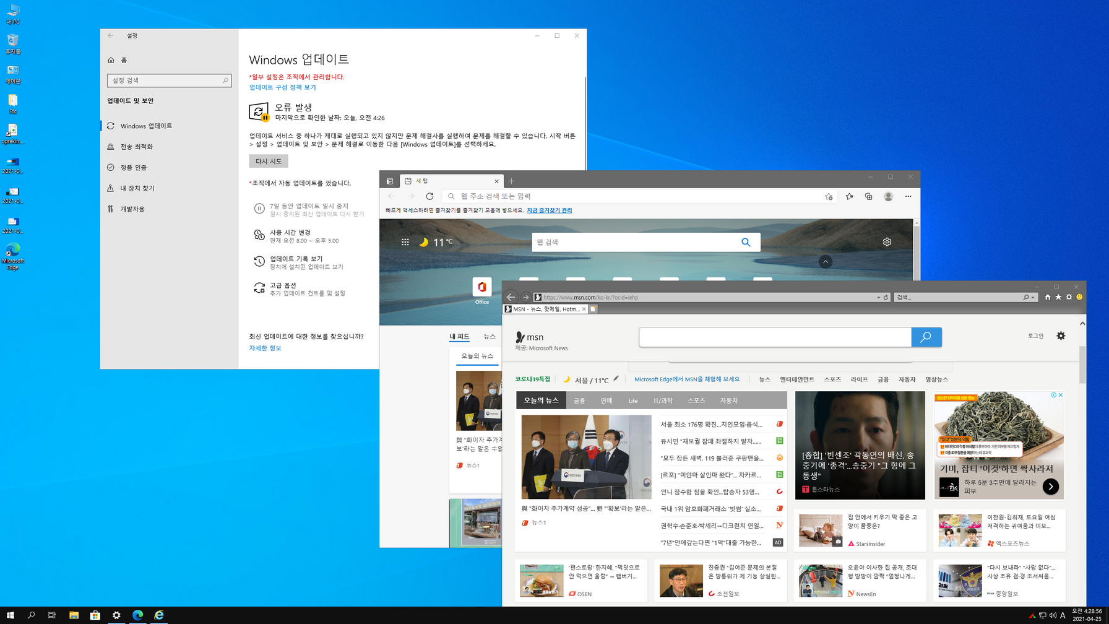1109x624 pixels.
Task: Click the 웹 검색 magnifier button in Edge
Action: click(x=746, y=242)
